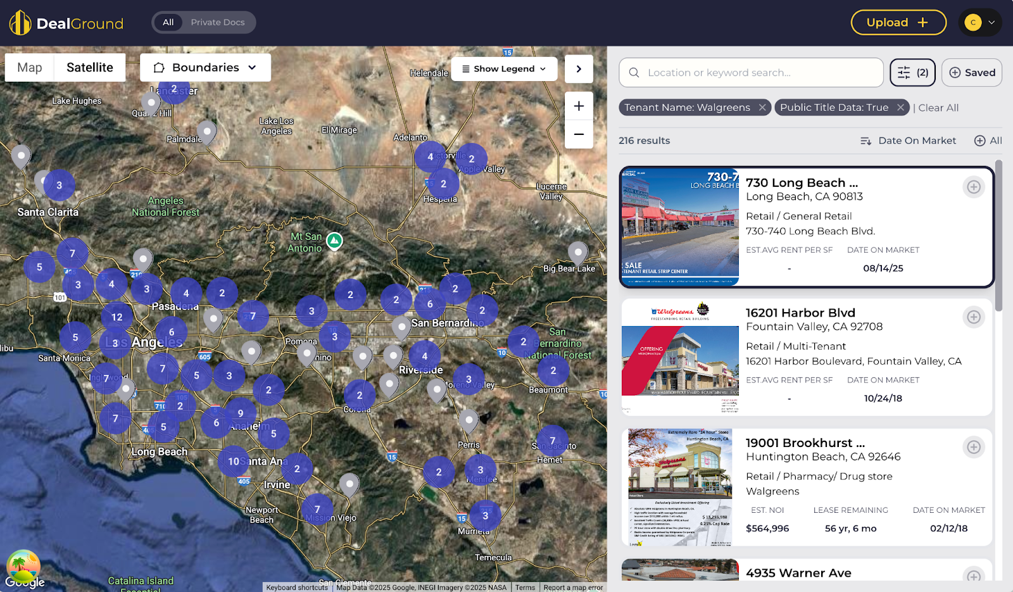Click the cluster marker 4 near Victorville
Image resolution: width=1013 pixels, height=592 pixels.
point(431,157)
